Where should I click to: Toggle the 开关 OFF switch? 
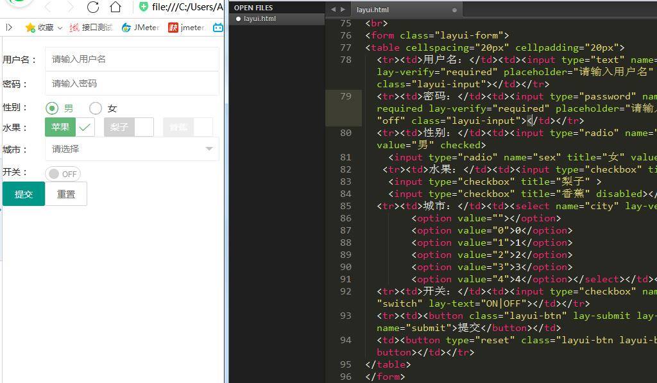(x=63, y=174)
